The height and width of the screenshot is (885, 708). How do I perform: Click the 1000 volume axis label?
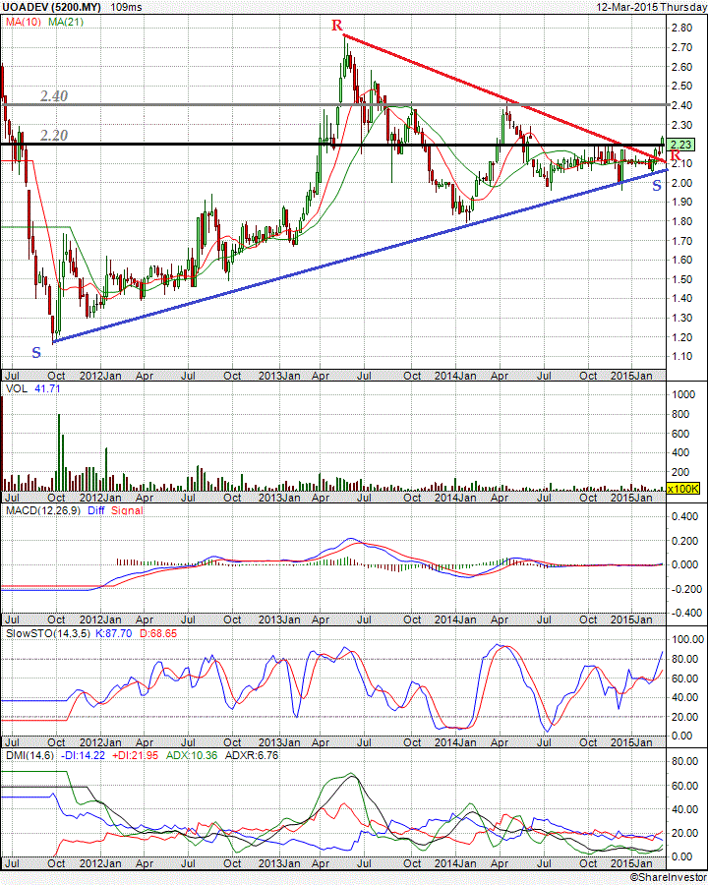click(683, 394)
